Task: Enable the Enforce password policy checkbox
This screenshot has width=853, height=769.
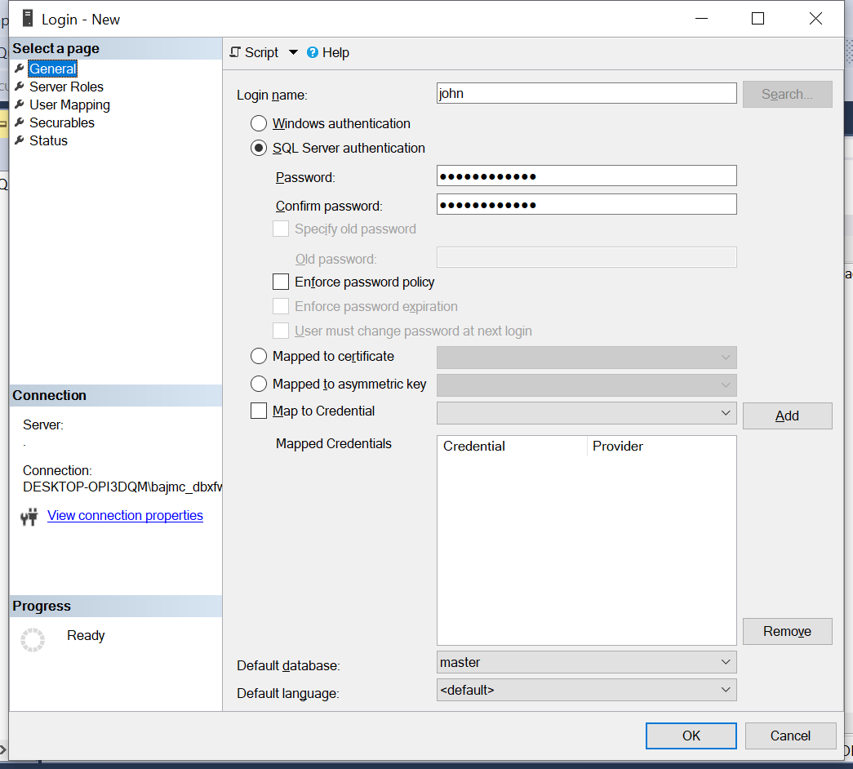Action: [280, 282]
